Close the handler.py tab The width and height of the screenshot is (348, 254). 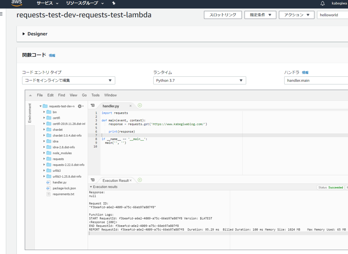130,106
